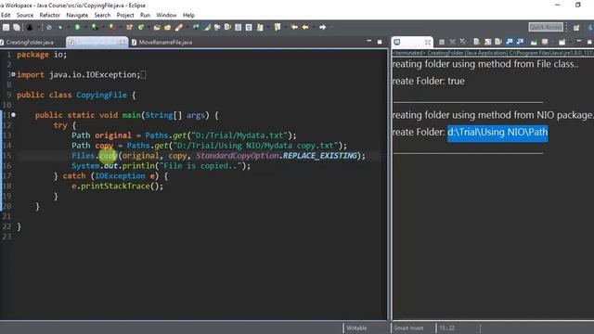Image resolution: width=594 pixels, height=334 pixels.
Task: Click highlighted console text d:\Trial\Using NIO\Path
Action: pyautogui.click(x=497, y=132)
